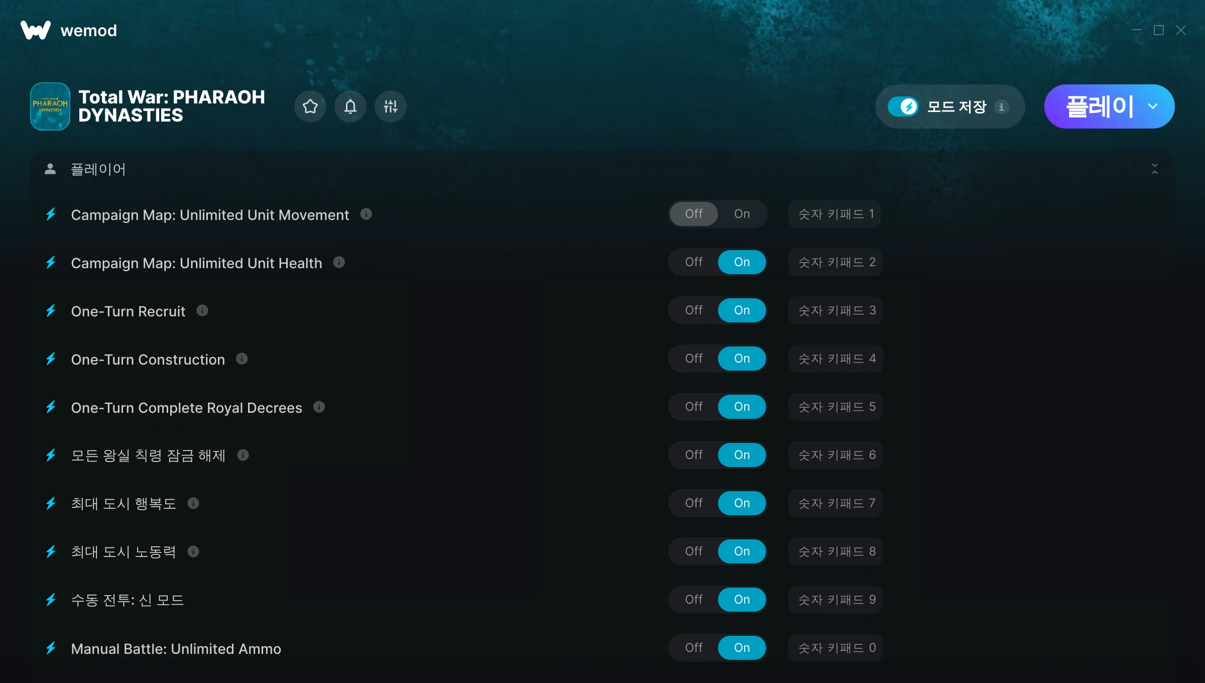The image size is (1205, 683).
Task: Change the 숫자 키패드 4 hotkey
Action: 835,359
